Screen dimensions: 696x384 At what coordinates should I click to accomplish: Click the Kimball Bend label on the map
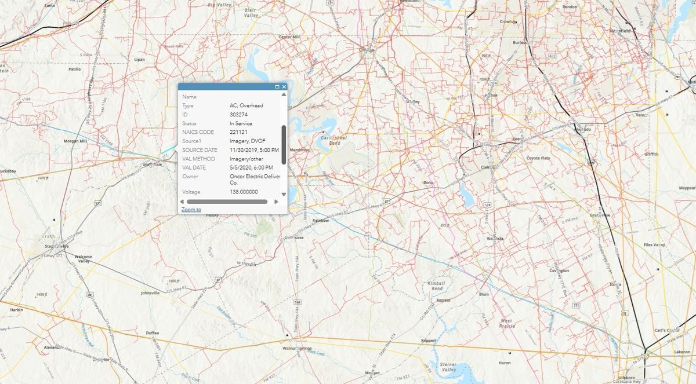click(436, 286)
